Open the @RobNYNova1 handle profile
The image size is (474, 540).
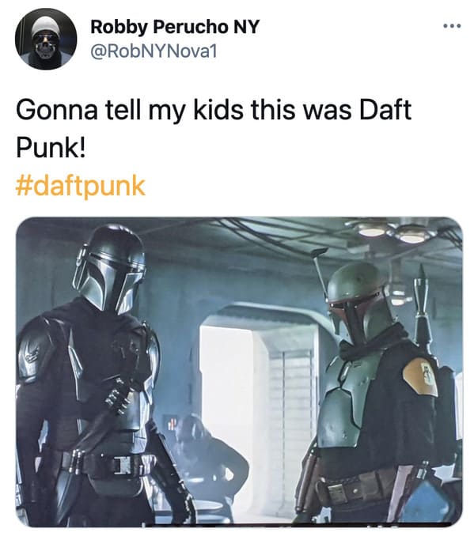point(154,51)
